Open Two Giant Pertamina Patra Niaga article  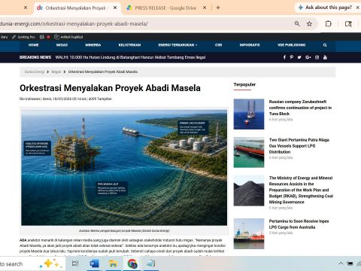click(299, 146)
